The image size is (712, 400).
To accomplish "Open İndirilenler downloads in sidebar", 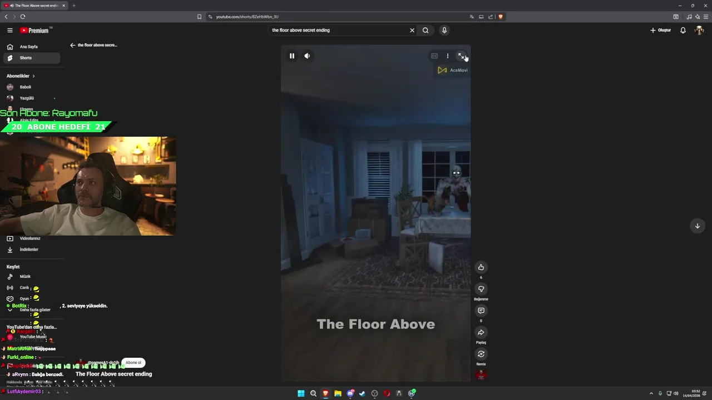I will click(32, 249).
